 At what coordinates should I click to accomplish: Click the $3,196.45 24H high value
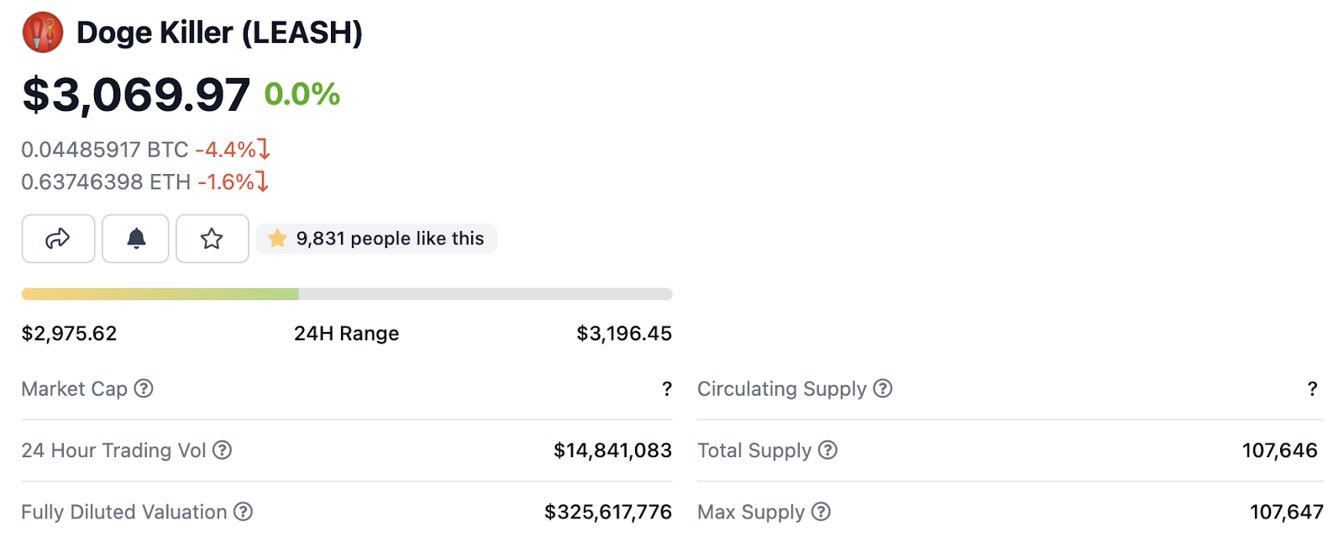click(x=624, y=334)
